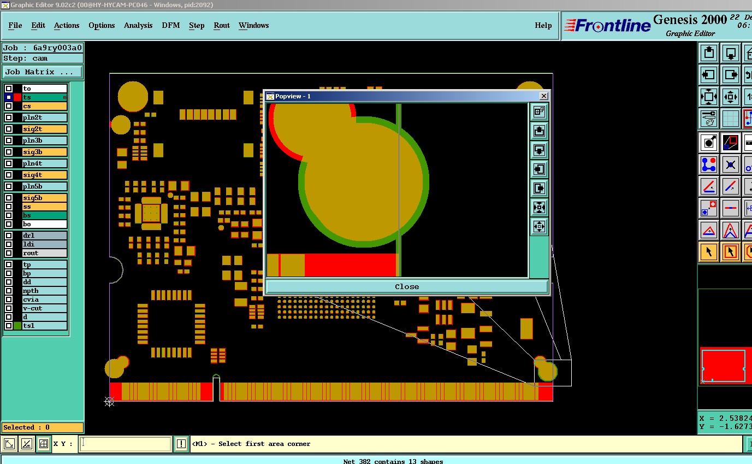
Task: Select the plain arrow pointer tool
Action: pyautogui.click(x=709, y=252)
